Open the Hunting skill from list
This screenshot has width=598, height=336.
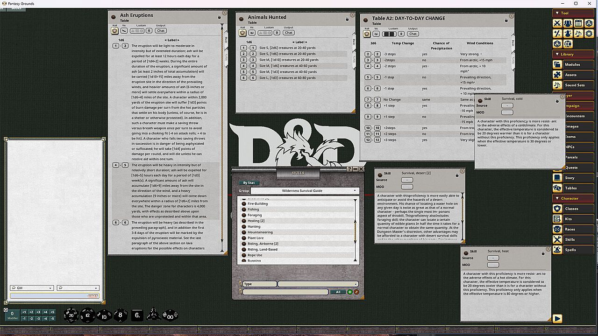tap(254, 226)
